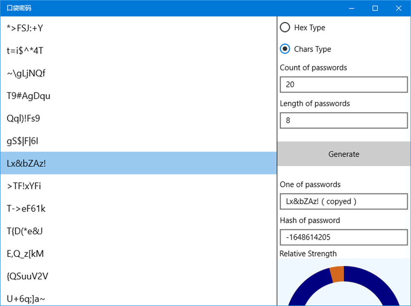The width and height of the screenshot is (411, 306).
Task: Choose the ~\gLjNQf password entry
Action: tap(138, 73)
